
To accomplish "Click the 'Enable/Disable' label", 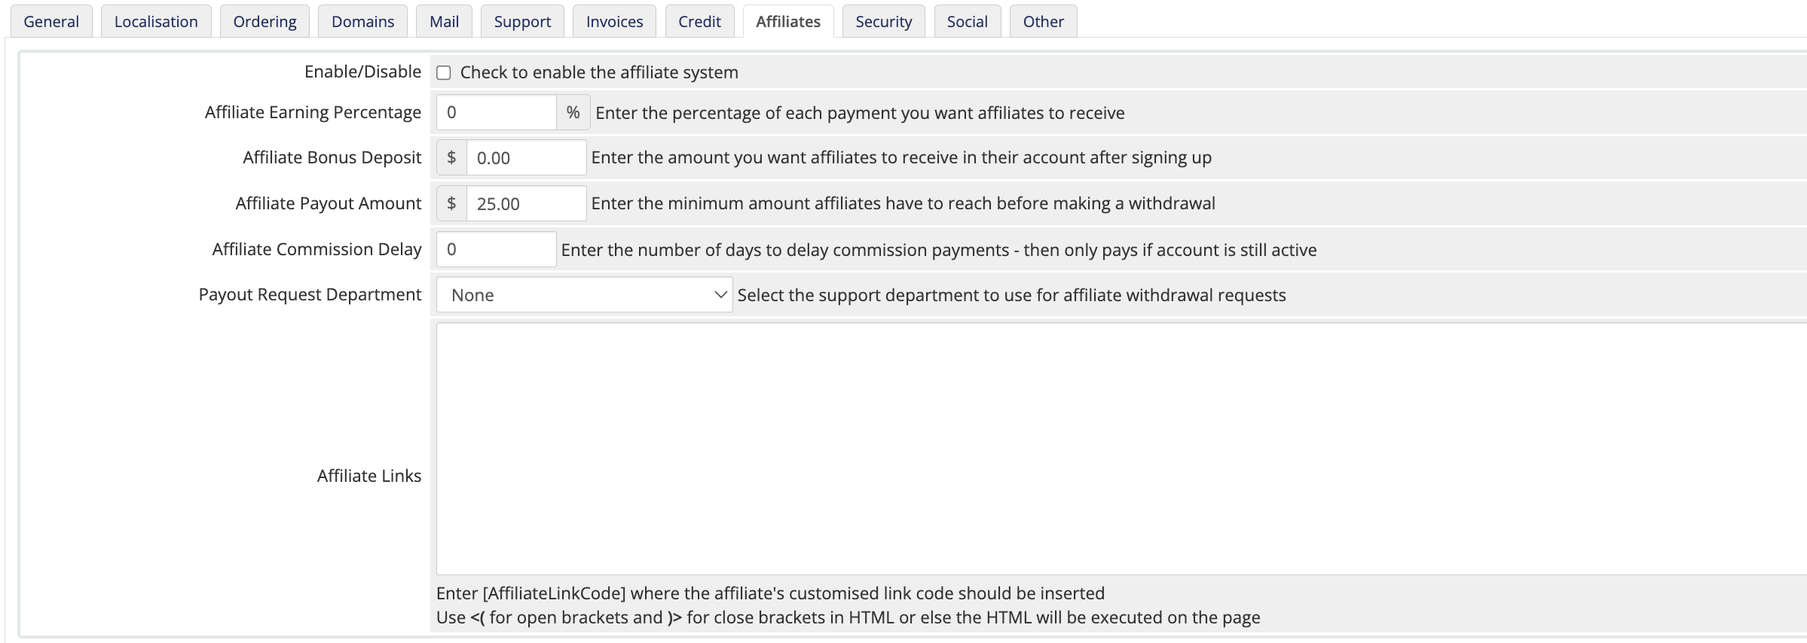I will point(362,72).
